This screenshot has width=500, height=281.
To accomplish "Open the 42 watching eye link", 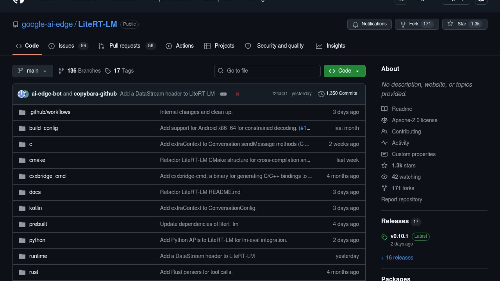I will coord(406,177).
